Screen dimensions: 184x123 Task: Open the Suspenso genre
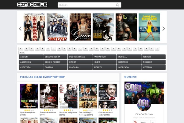point(129,67)
